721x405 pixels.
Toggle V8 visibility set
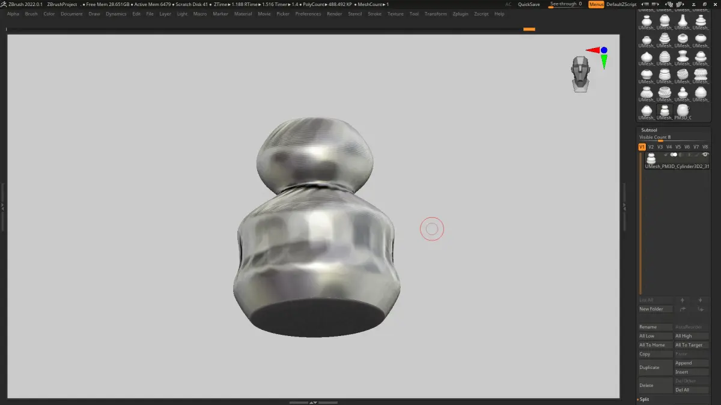[705, 147]
